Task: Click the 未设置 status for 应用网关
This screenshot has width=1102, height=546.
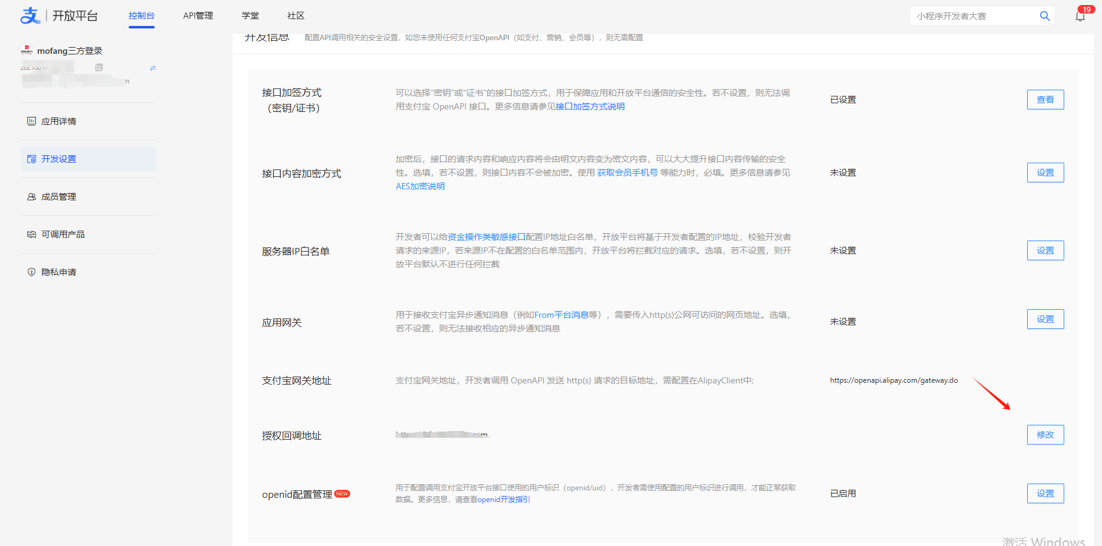Action: pos(843,322)
